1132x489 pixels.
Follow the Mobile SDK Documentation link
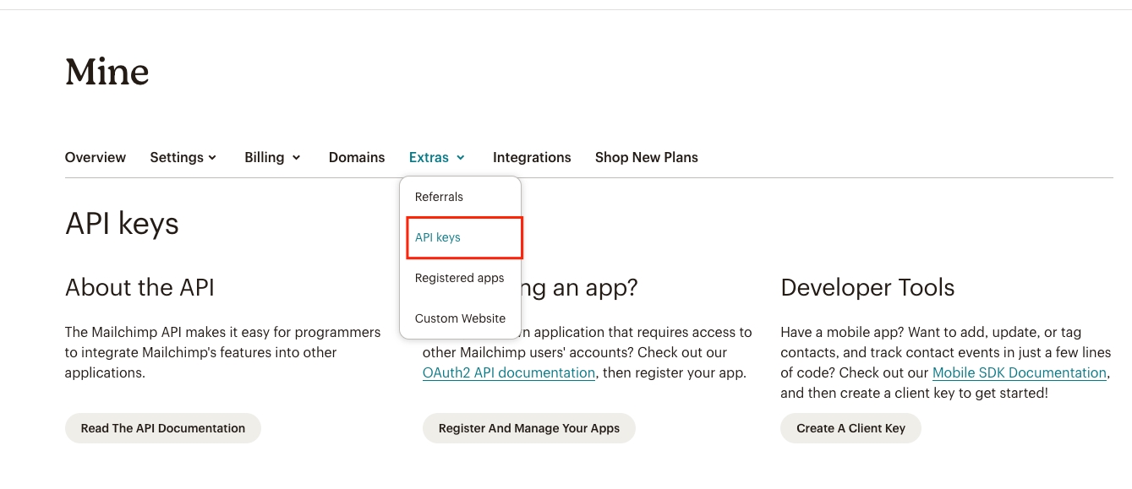pos(1019,372)
